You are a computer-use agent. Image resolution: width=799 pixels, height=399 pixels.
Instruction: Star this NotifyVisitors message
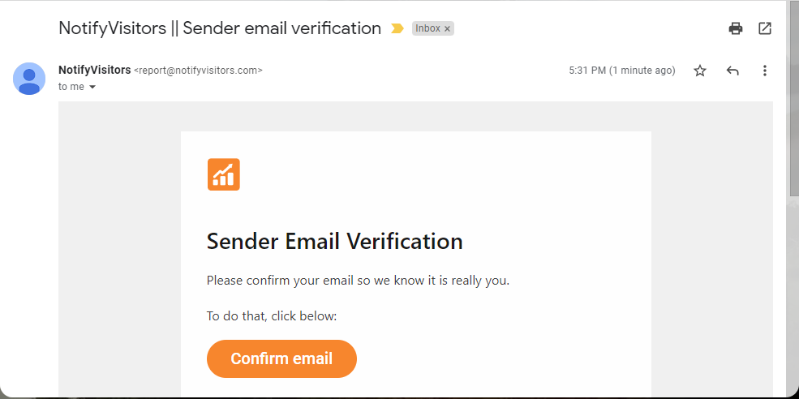[x=700, y=71]
